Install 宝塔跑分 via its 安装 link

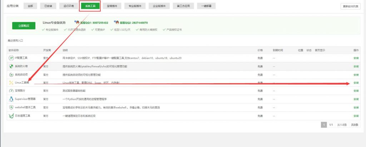point(356,91)
